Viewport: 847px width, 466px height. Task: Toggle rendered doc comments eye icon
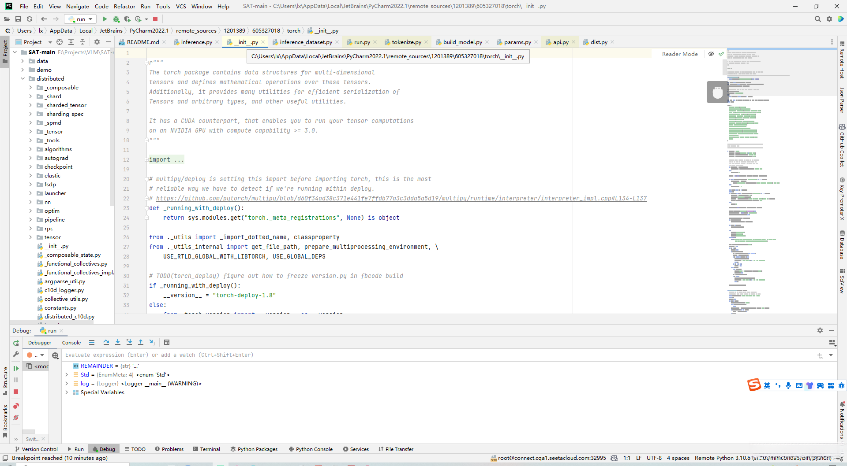711,54
